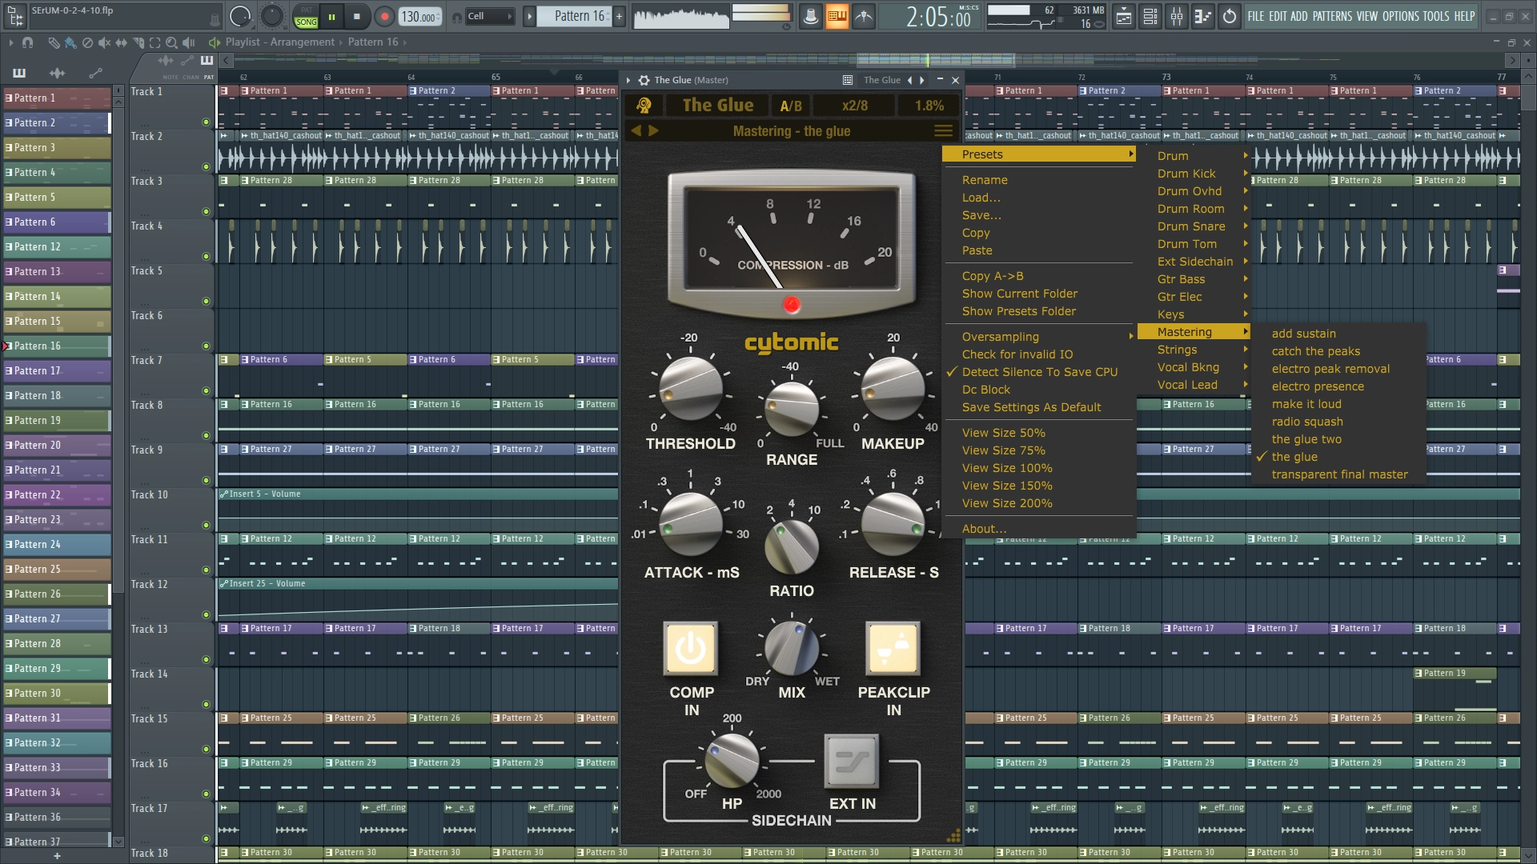1537x864 pixels.
Task: Stop playback with the stop button
Action: point(357,16)
